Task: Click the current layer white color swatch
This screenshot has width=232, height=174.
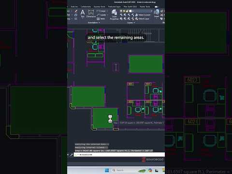Action: [130, 11]
